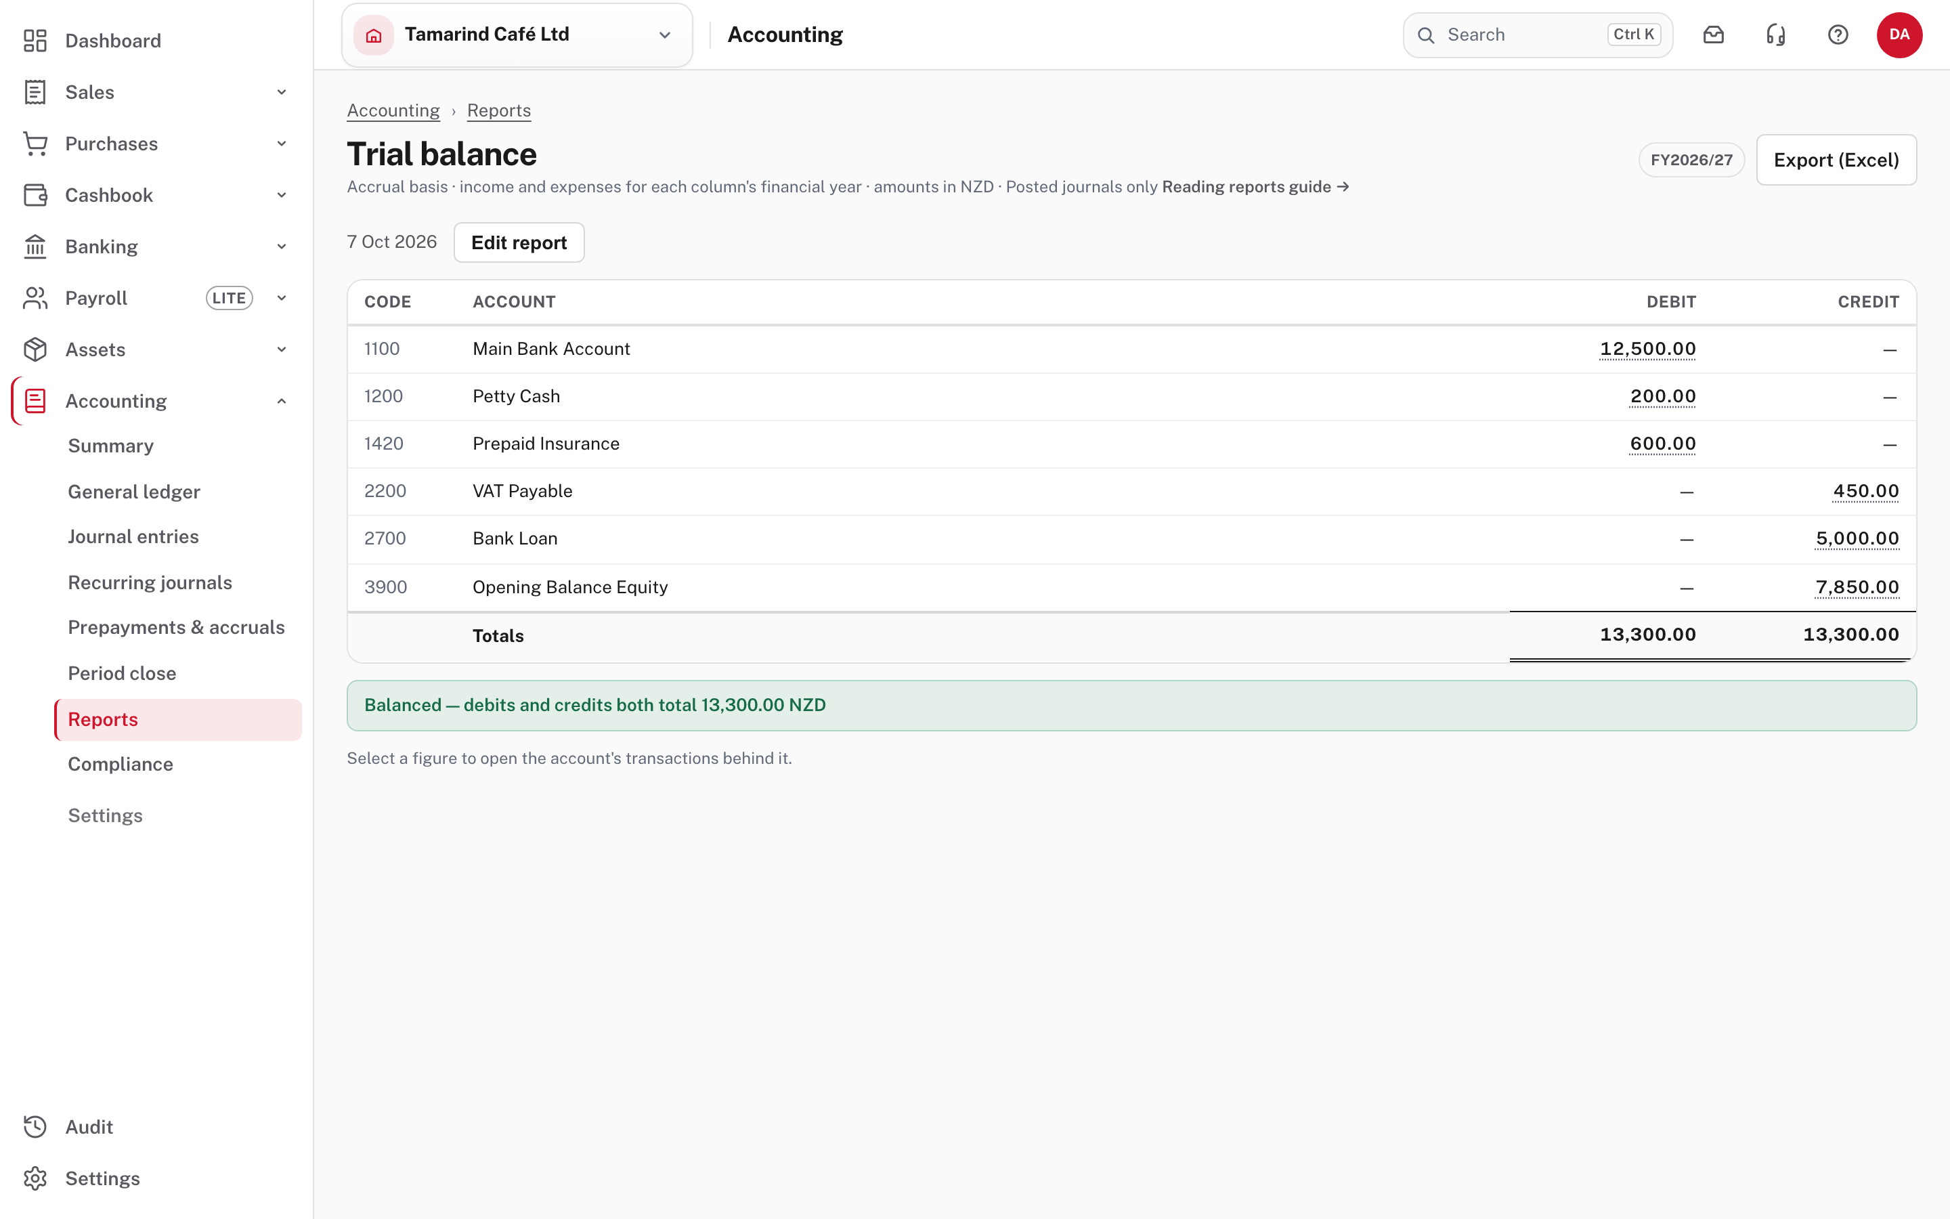Open the support headset icon
This screenshot has width=1950, height=1219.
pyautogui.click(x=1776, y=35)
